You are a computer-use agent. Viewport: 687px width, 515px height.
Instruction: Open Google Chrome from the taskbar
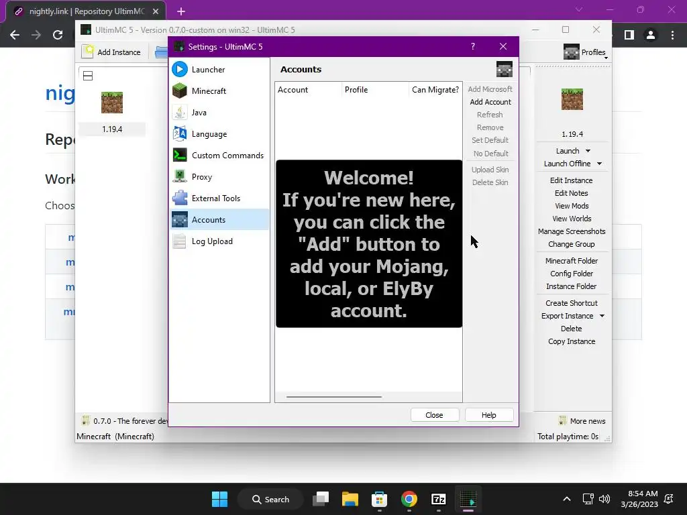click(409, 499)
